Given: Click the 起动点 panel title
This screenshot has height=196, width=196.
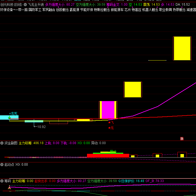Looking at the screenshot, I should [9, 165].
